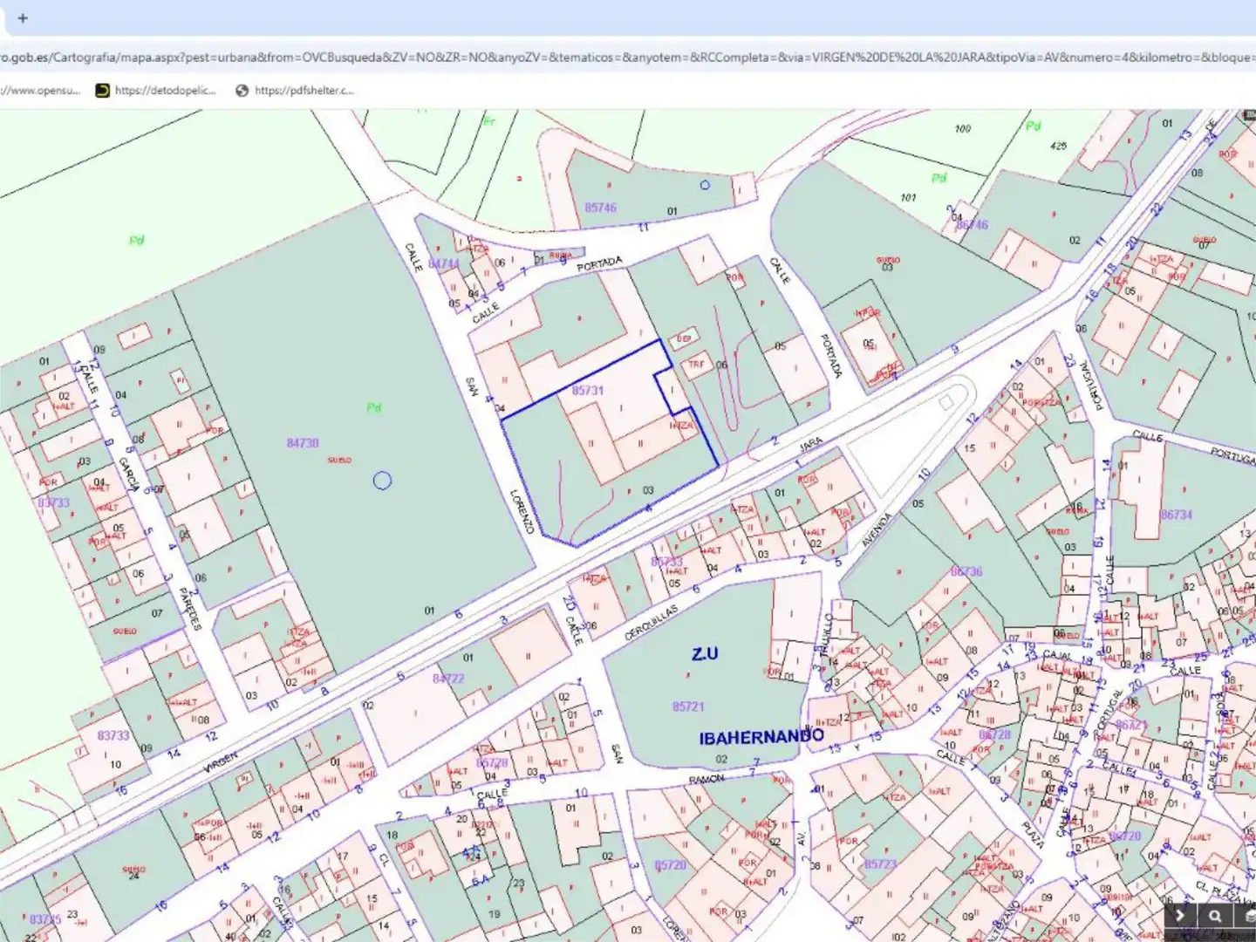The width and height of the screenshot is (1256, 942).
Task: Select parcel label 84730
Action: [303, 443]
